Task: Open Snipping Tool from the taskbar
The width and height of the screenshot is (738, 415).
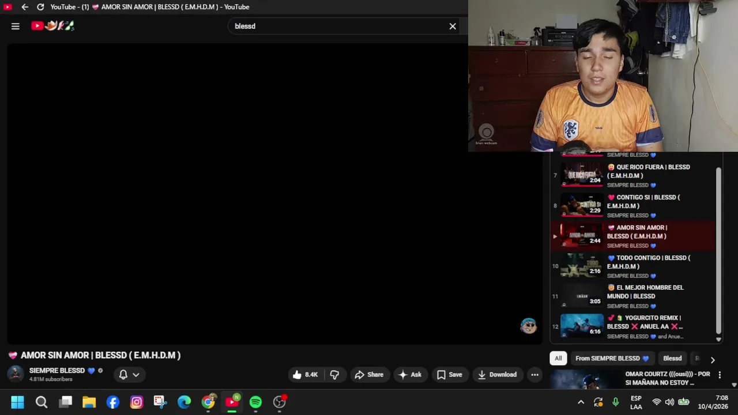Action: coord(160,402)
